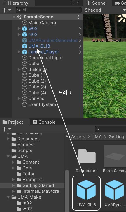Expand the m02 prefab children
The width and height of the screenshot is (126, 212).
(19, 34)
